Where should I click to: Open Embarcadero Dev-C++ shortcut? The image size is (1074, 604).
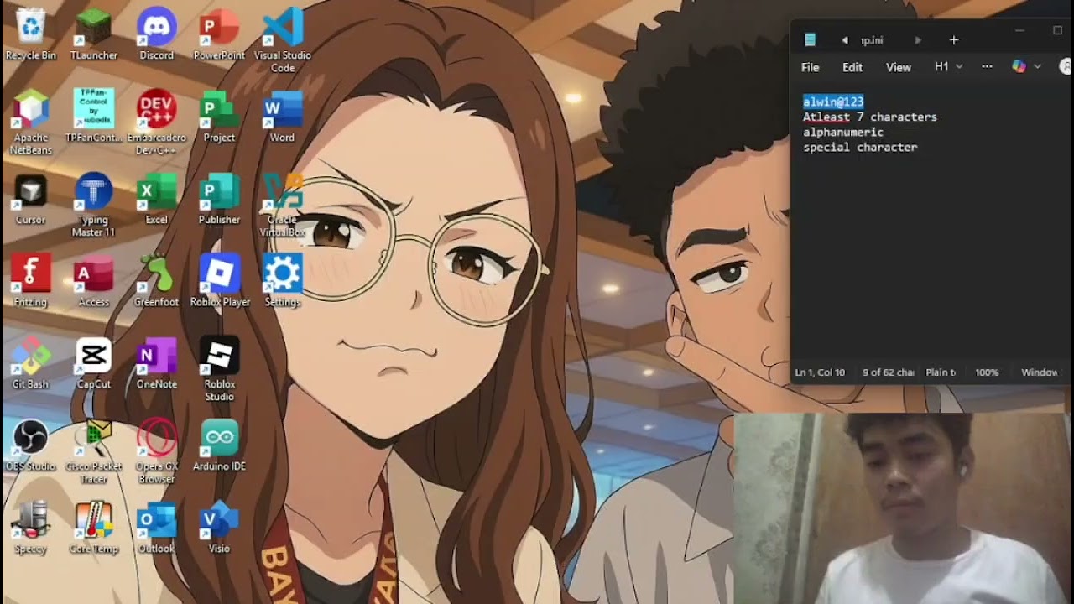[x=156, y=123]
